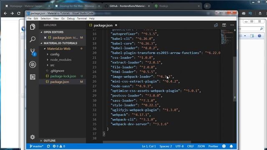Change language mode via JSON indicator

click(x=201, y=146)
